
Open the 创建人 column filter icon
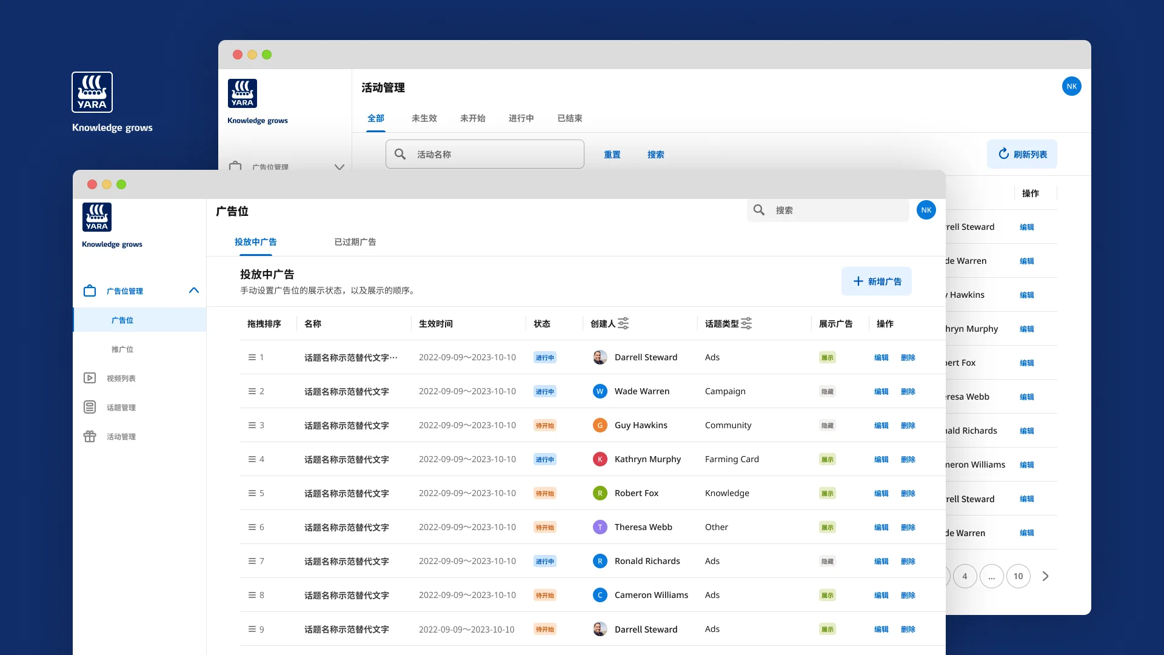pos(623,323)
